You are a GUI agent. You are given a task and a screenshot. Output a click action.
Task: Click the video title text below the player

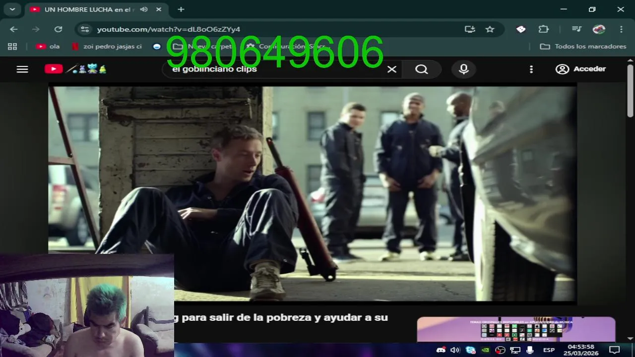tap(281, 318)
